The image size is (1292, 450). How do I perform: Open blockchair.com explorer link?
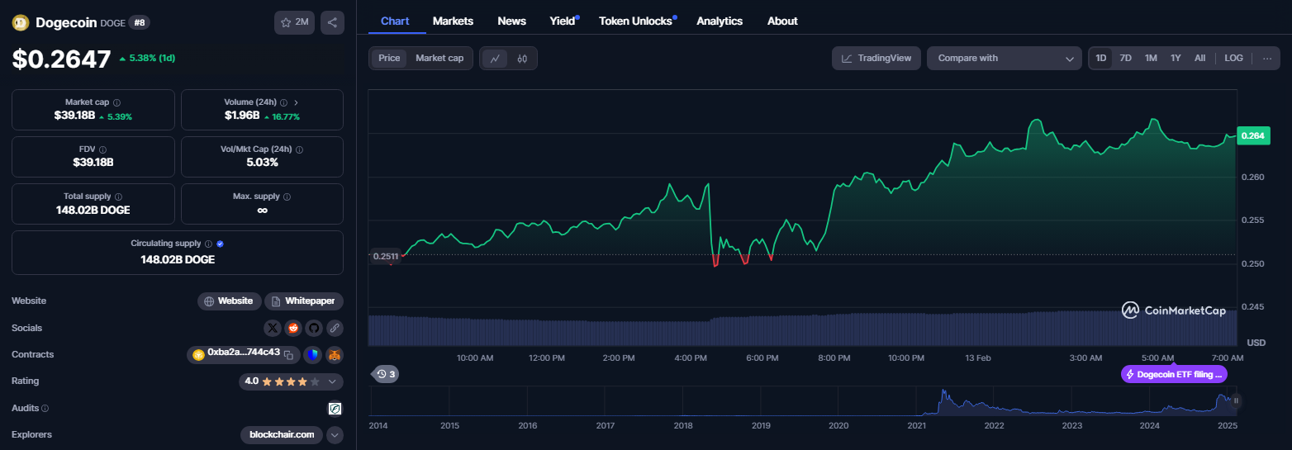tap(283, 434)
